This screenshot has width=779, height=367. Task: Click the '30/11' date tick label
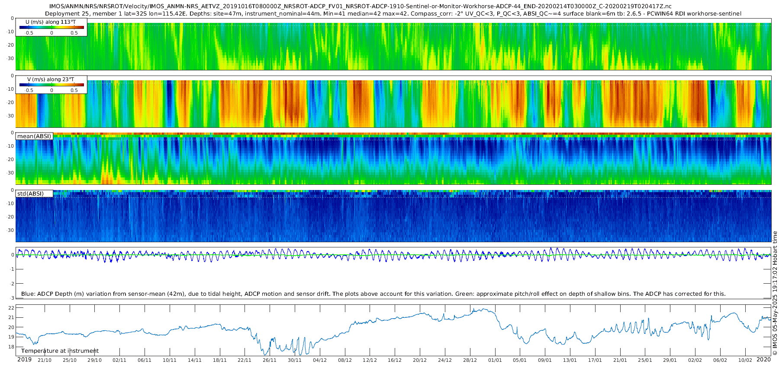295,361
